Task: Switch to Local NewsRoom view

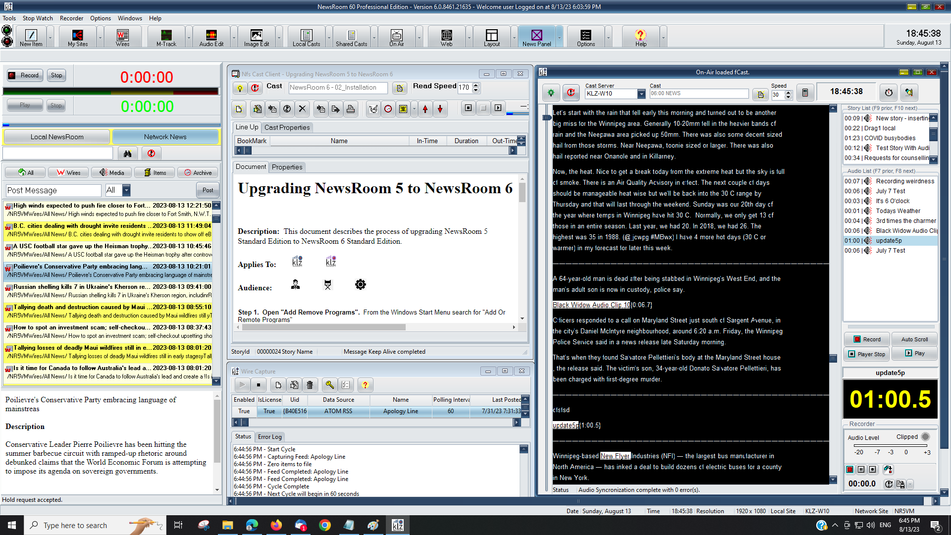Action: pos(57,137)
